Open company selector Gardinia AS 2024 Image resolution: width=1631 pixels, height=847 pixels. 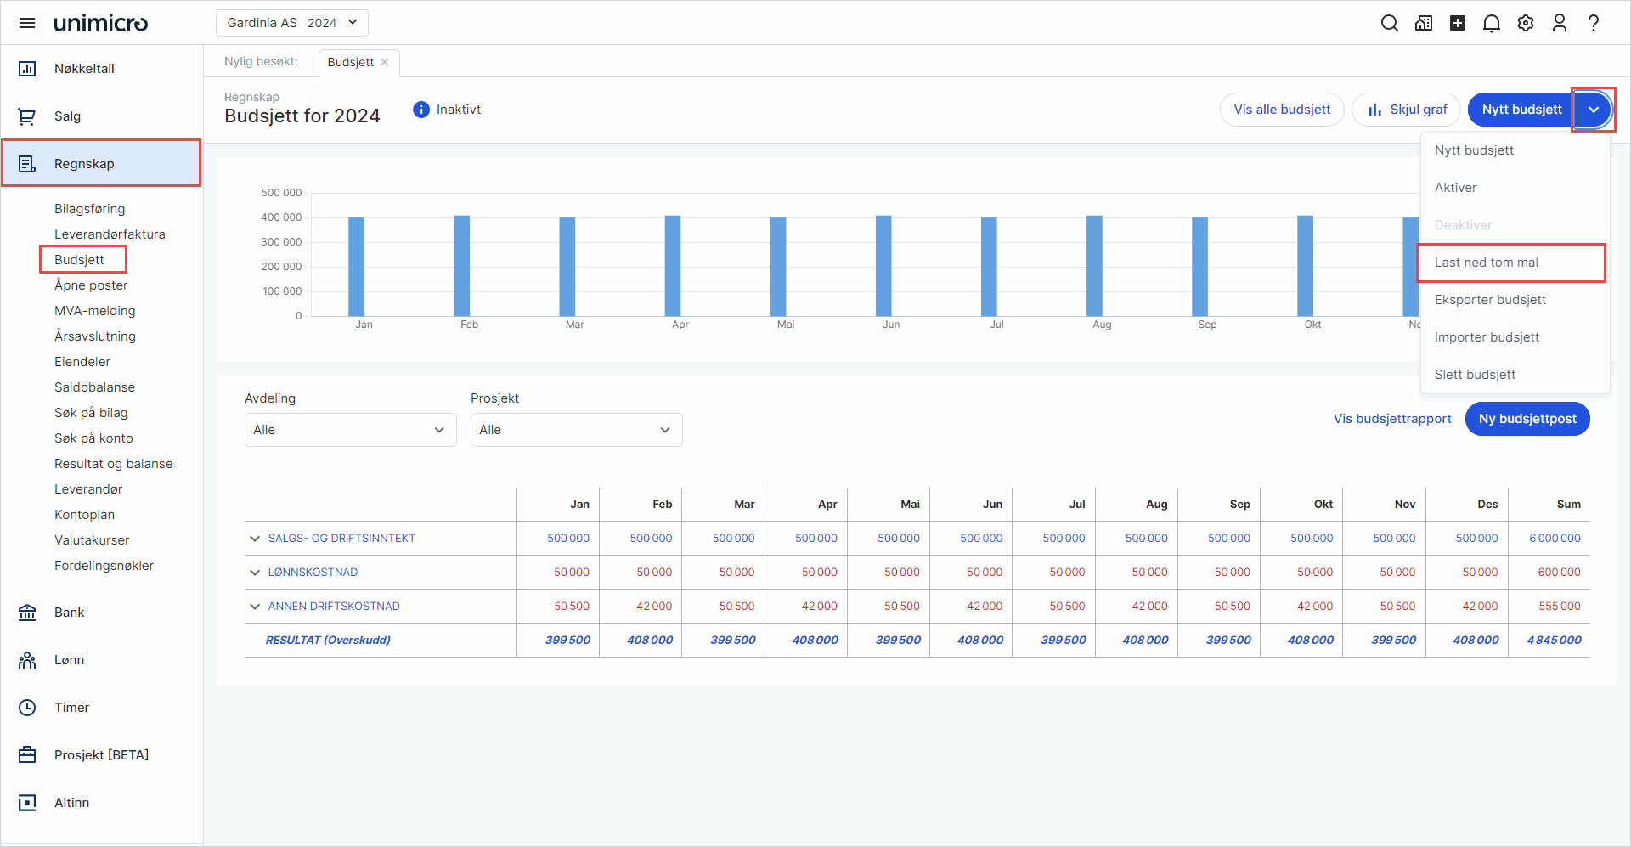click(291, 23)
